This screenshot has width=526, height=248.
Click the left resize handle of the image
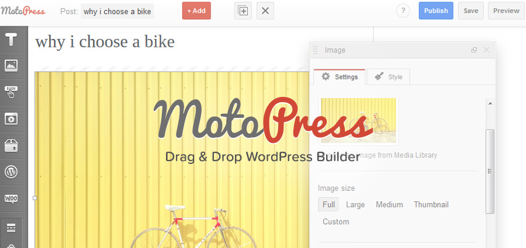[34, 198]
